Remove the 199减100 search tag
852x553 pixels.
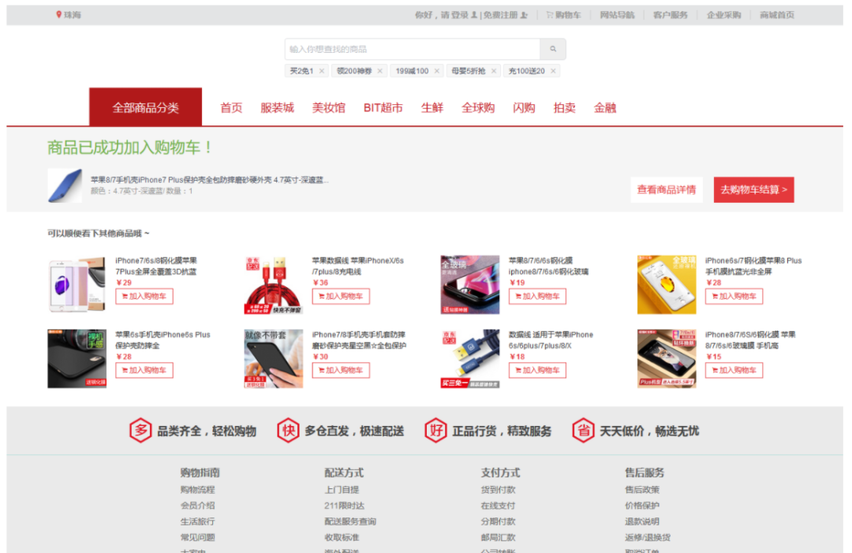coord(437,71)
